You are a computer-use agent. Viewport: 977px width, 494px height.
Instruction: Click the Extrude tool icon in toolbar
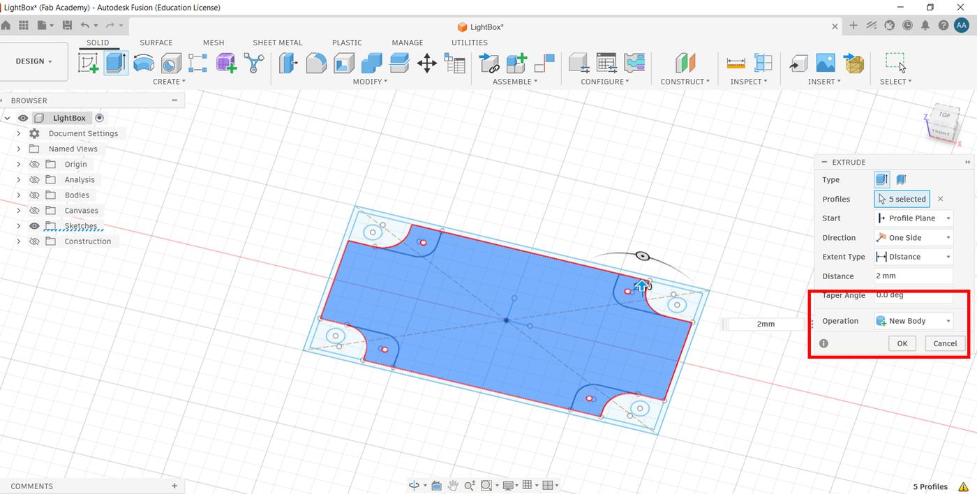point(116,63)
